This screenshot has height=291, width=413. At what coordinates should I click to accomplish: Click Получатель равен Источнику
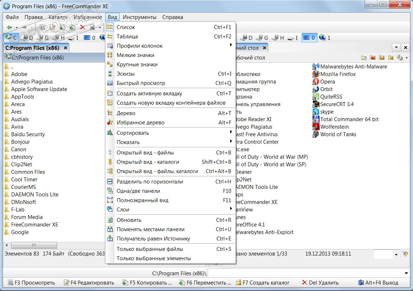coord(170,239)
